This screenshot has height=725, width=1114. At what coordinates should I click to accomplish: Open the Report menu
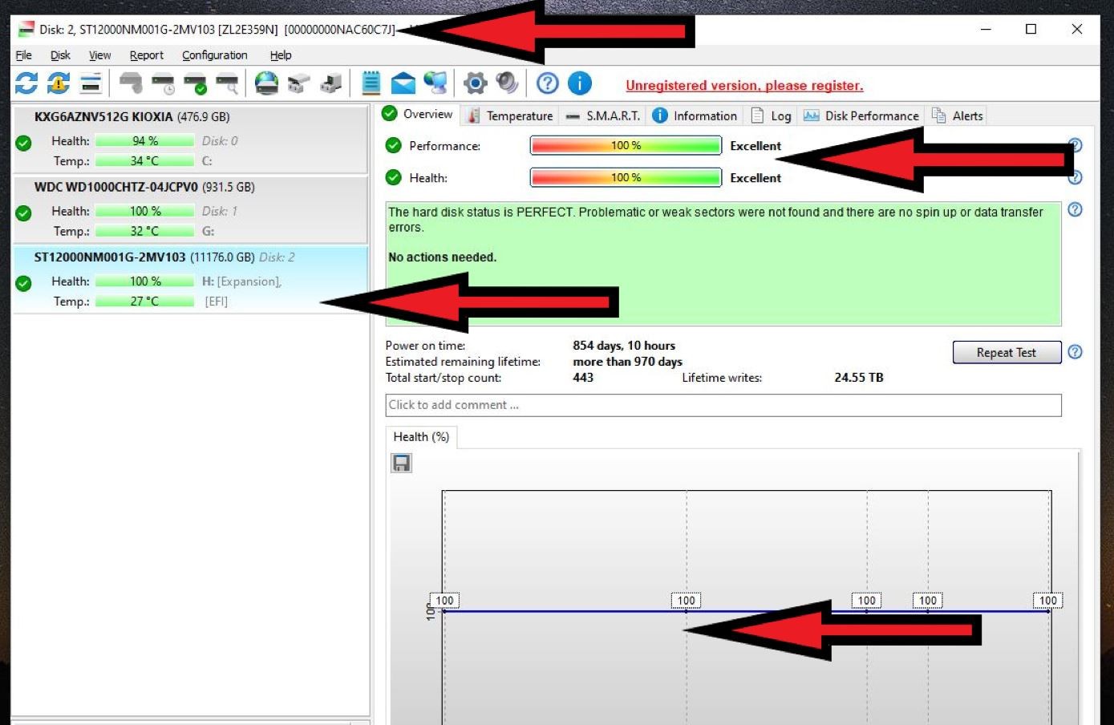(x=146, y=55)
